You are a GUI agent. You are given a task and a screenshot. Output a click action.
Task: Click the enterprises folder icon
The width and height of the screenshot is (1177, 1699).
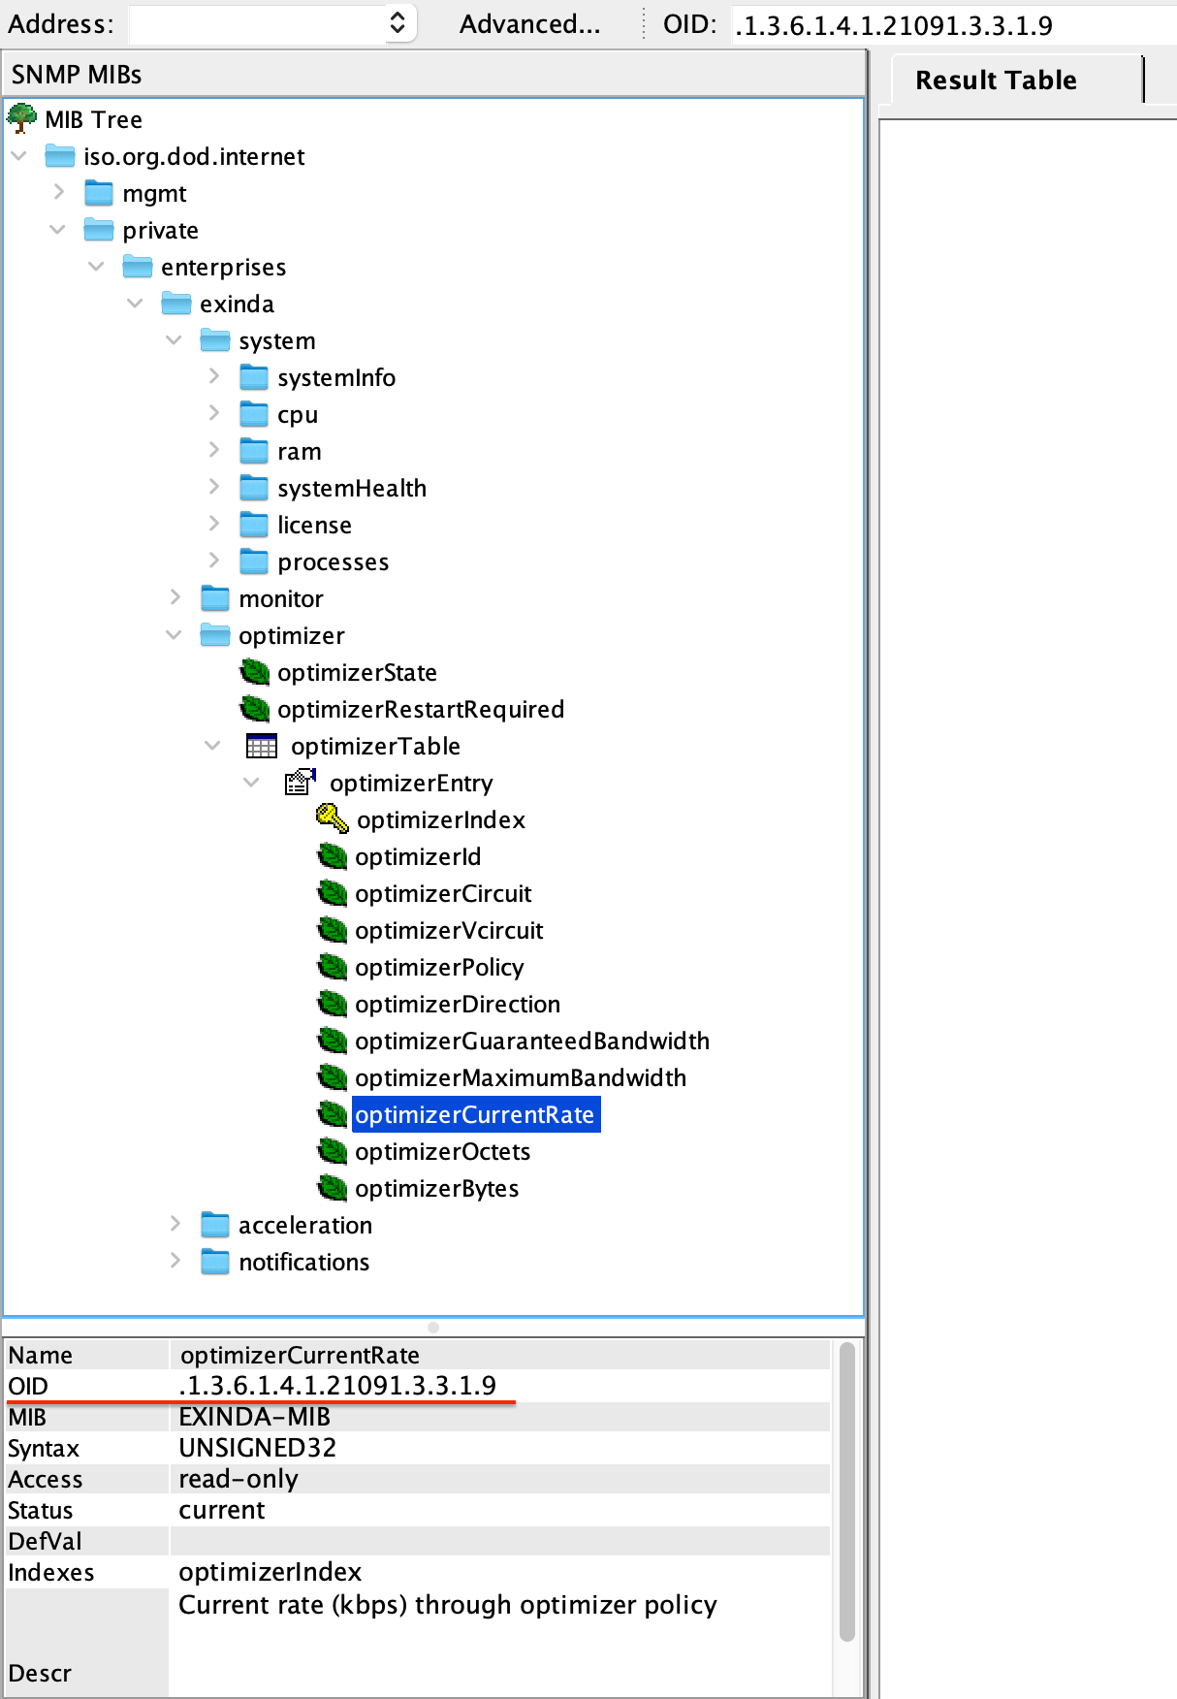(138, 267)
